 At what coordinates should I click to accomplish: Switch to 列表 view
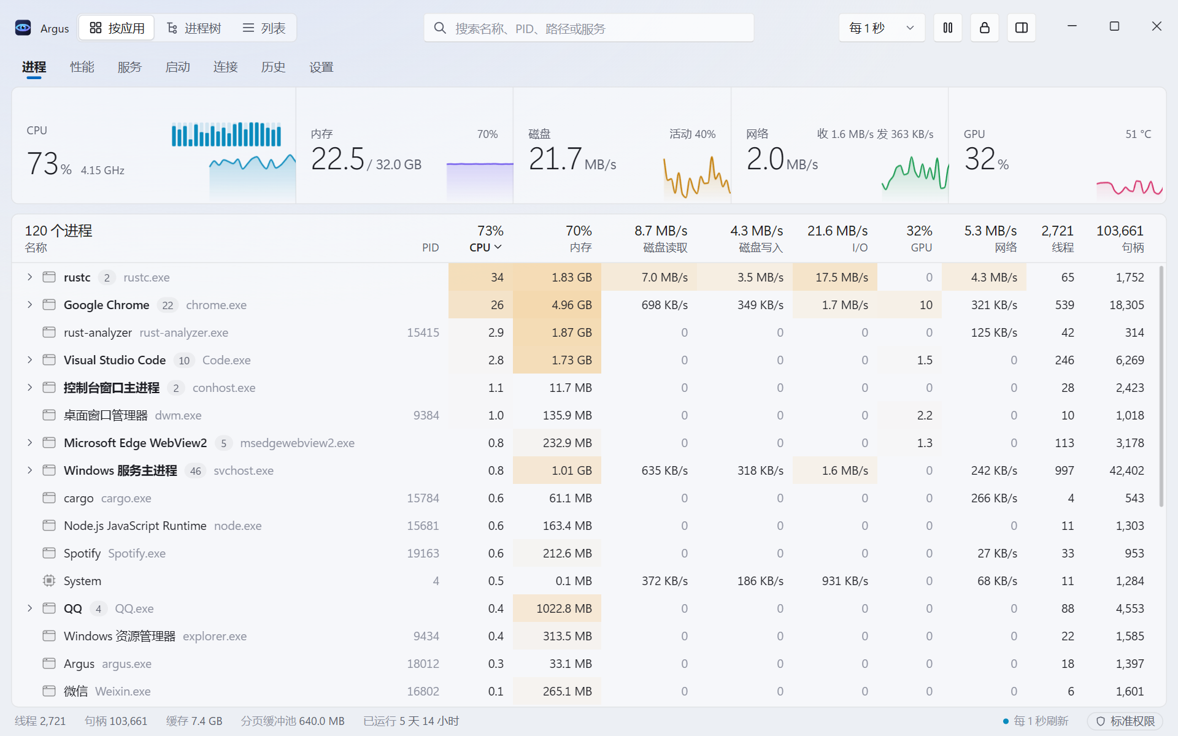coord(264,28)
